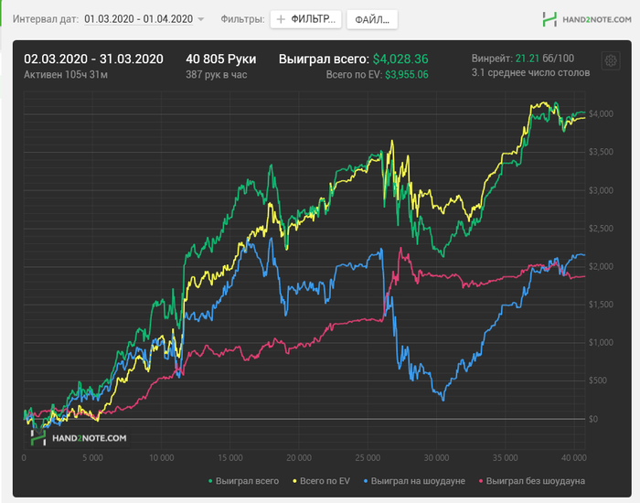The width and height of the screenshot is (640, 503).
Task: Click the Интервал дат label
Action: [x=46, y=19]
